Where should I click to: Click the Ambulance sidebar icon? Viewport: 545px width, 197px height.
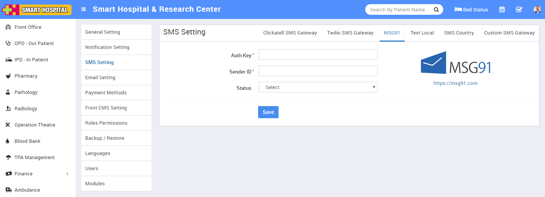click(8, 190)
